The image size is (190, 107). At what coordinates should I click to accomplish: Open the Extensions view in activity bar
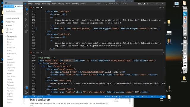[x=26, y=31]
